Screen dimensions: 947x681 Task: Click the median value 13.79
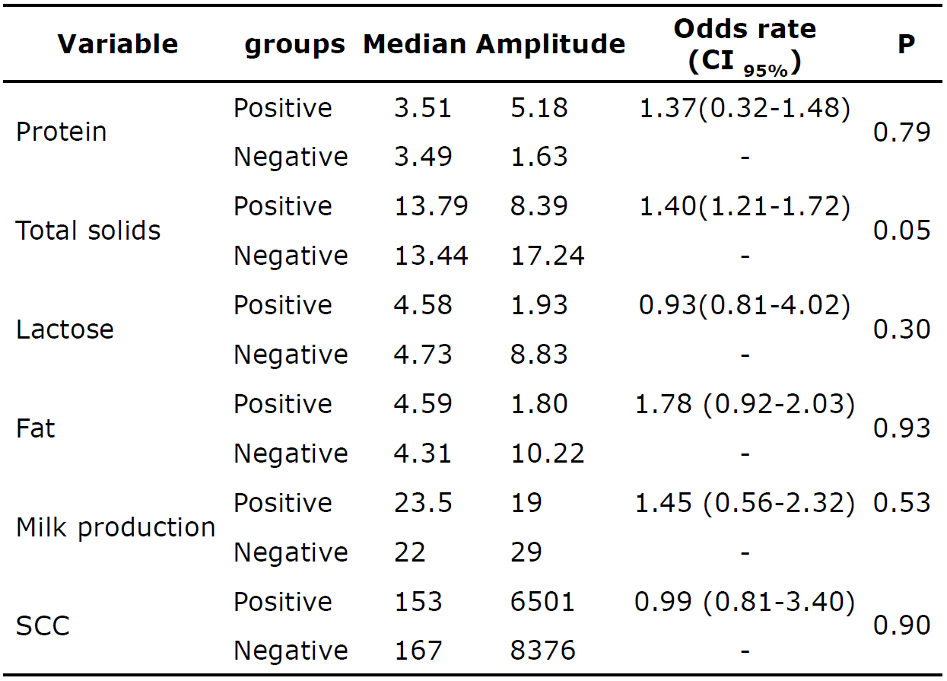pyautogui.click(x=431, y=206)
